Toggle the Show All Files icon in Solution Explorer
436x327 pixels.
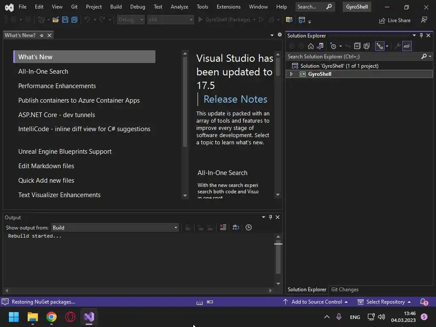click(367, 46)
